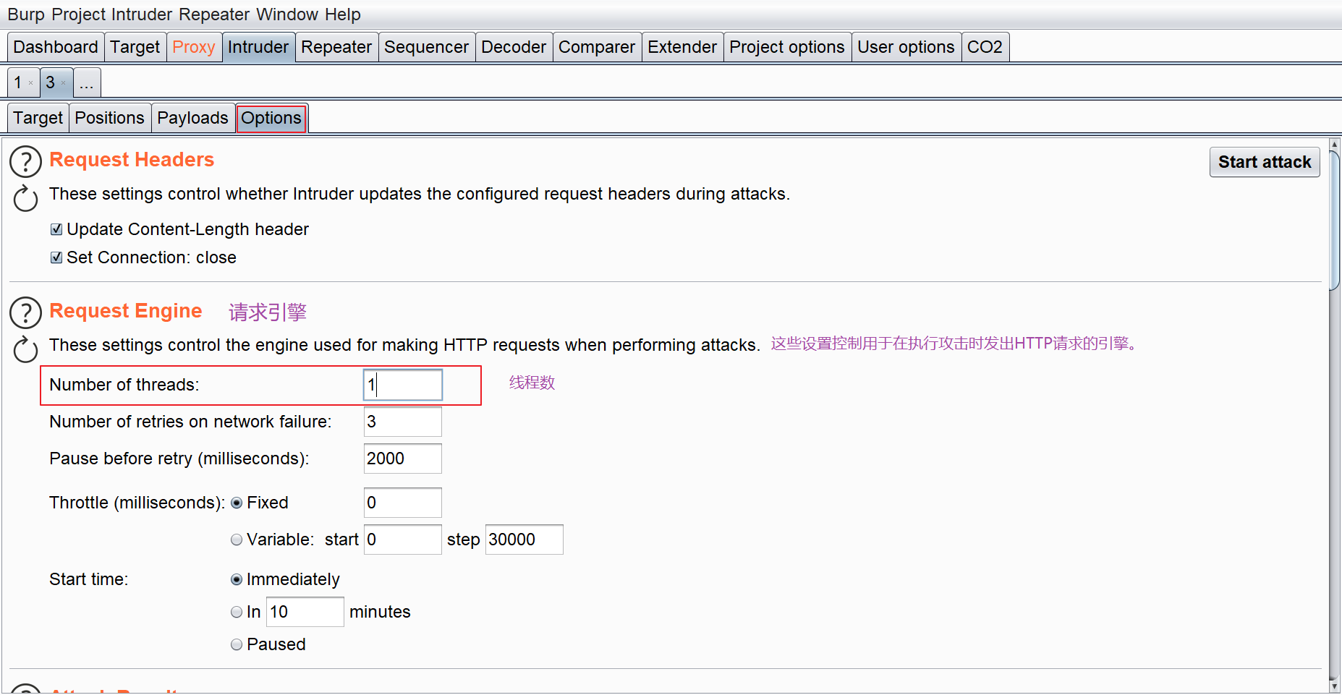
Task: Open the Repeater main tab
Action: tap(336, 48)
